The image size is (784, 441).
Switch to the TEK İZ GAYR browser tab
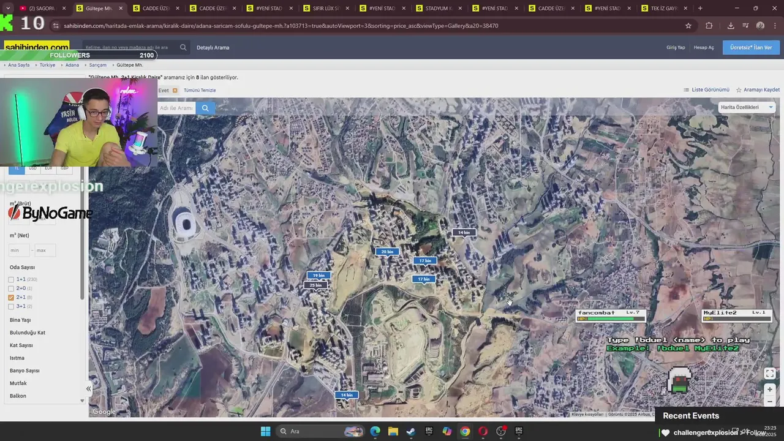coord(663,8)
